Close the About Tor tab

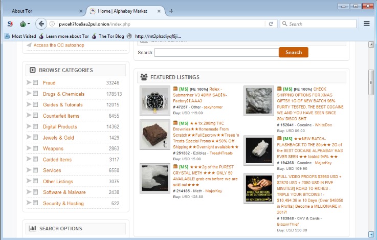pyautogui.click(x=81, y=11)
